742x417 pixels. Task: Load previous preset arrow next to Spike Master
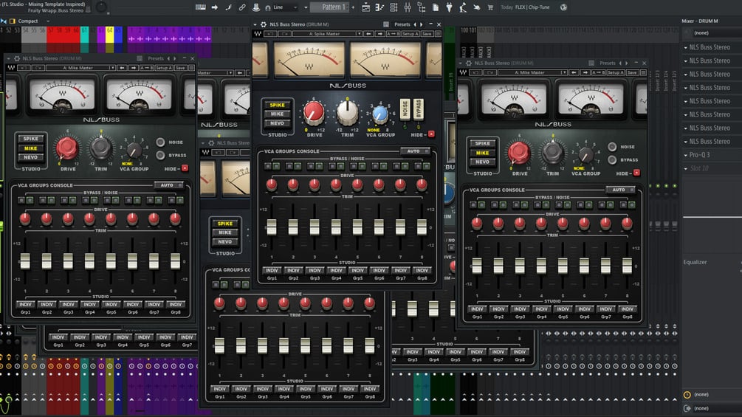(369, 33)
